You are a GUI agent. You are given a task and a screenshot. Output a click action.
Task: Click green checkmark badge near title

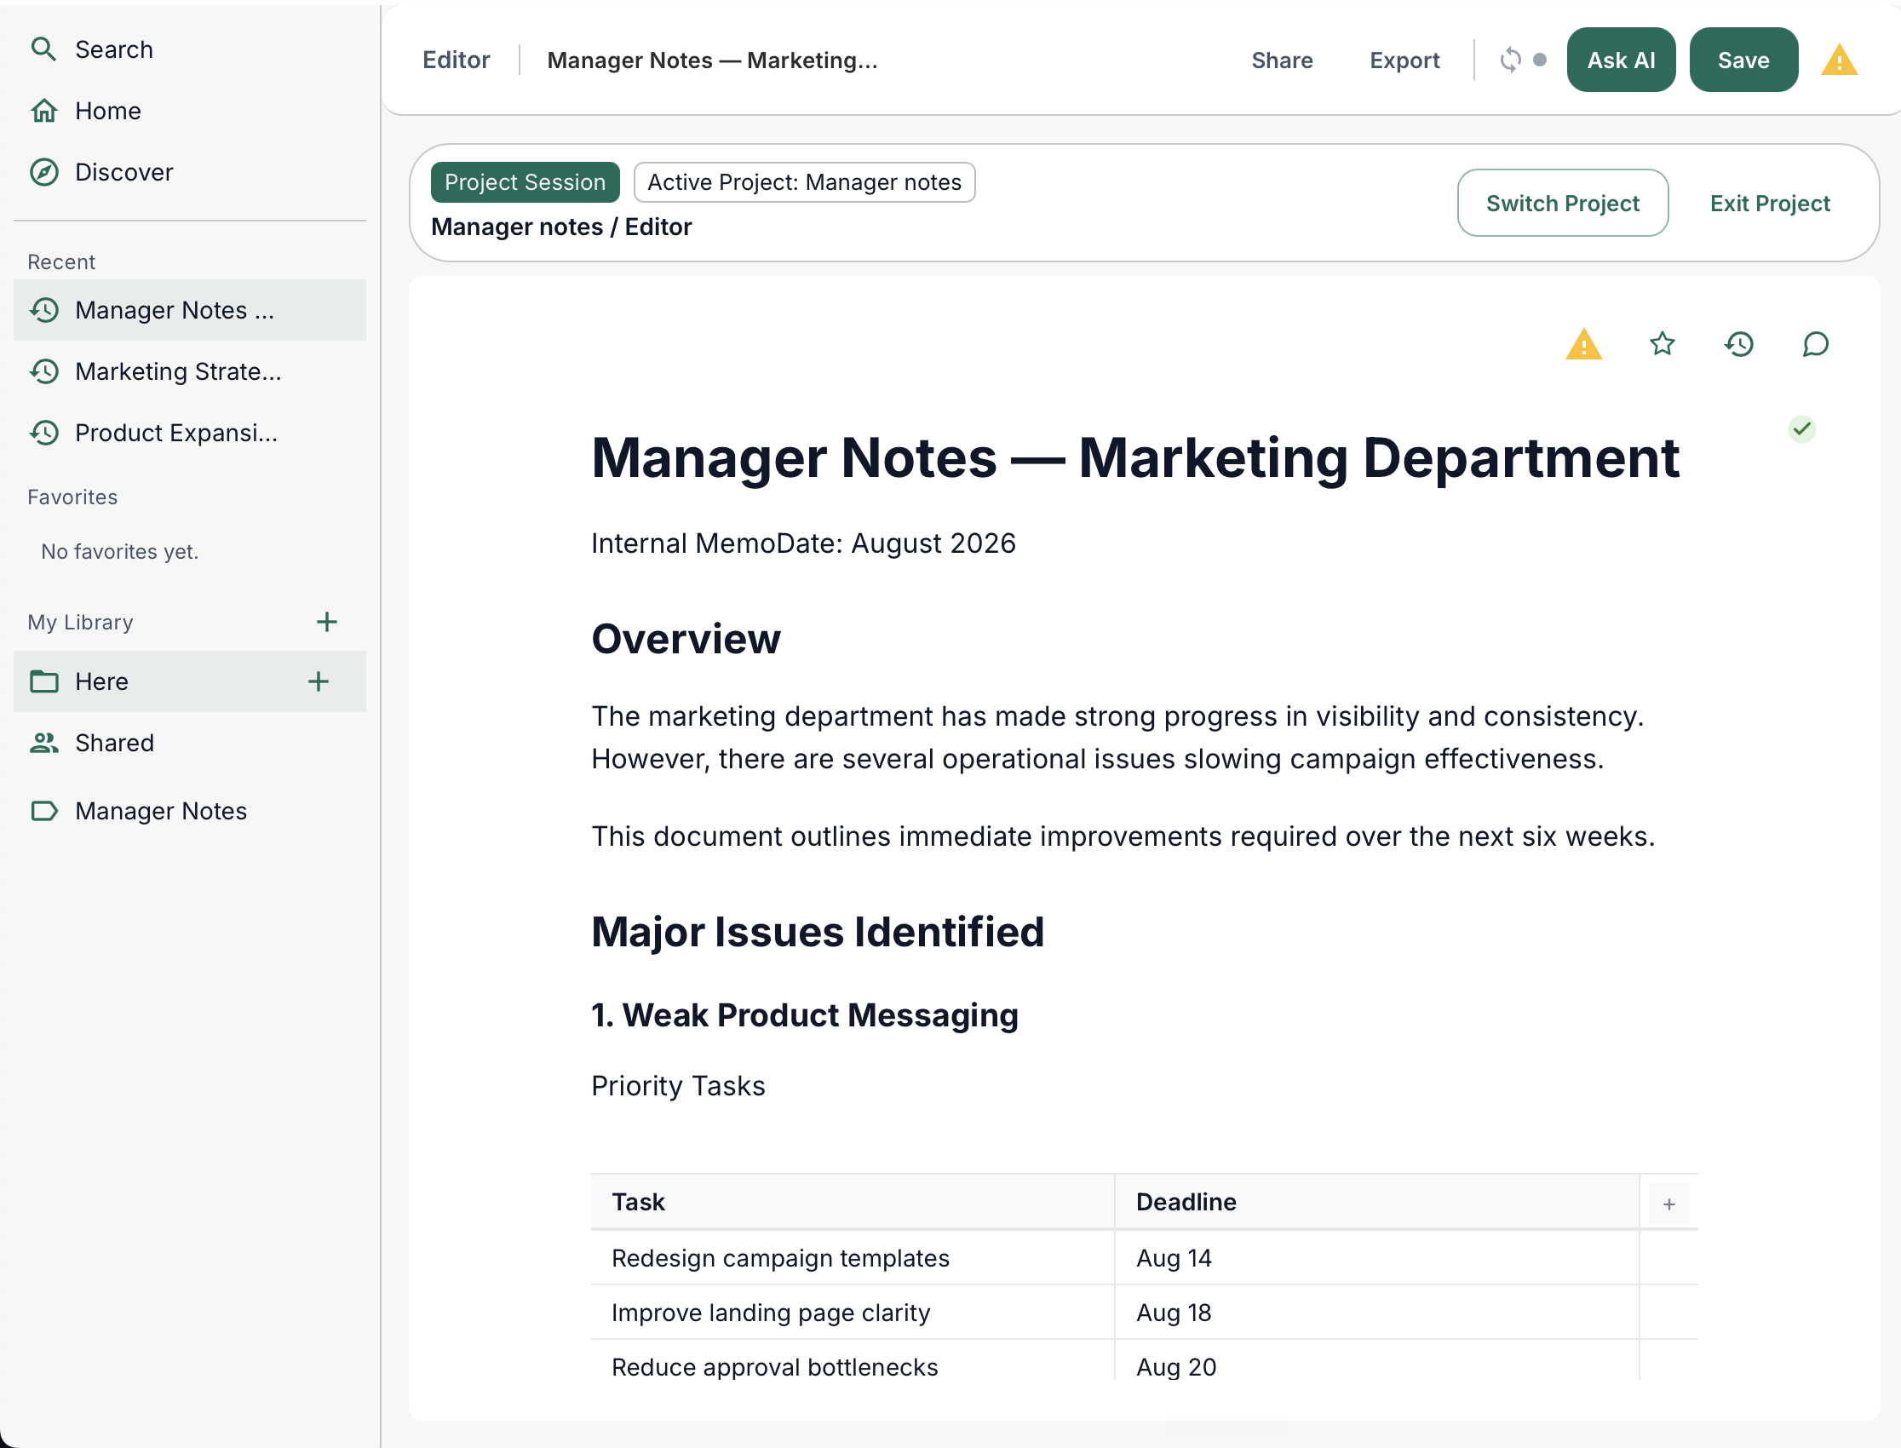(x=1801, y=428)
